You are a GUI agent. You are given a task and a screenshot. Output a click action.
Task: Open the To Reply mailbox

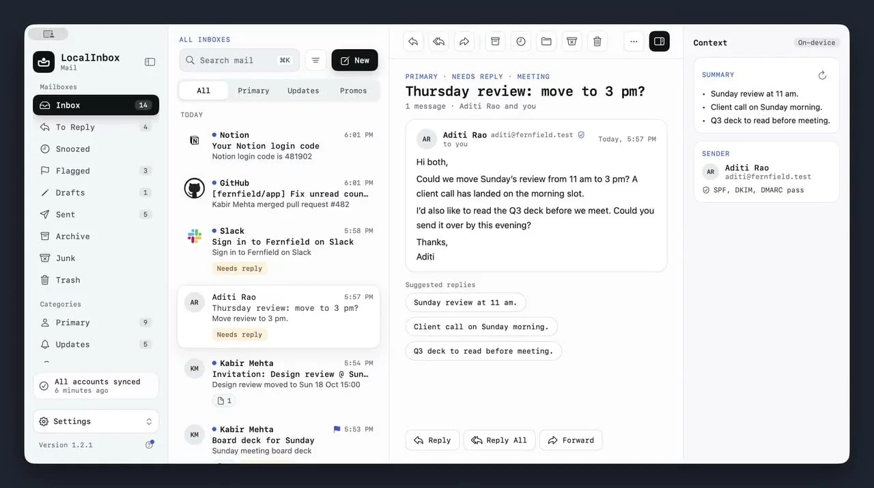tap(96, 127)
